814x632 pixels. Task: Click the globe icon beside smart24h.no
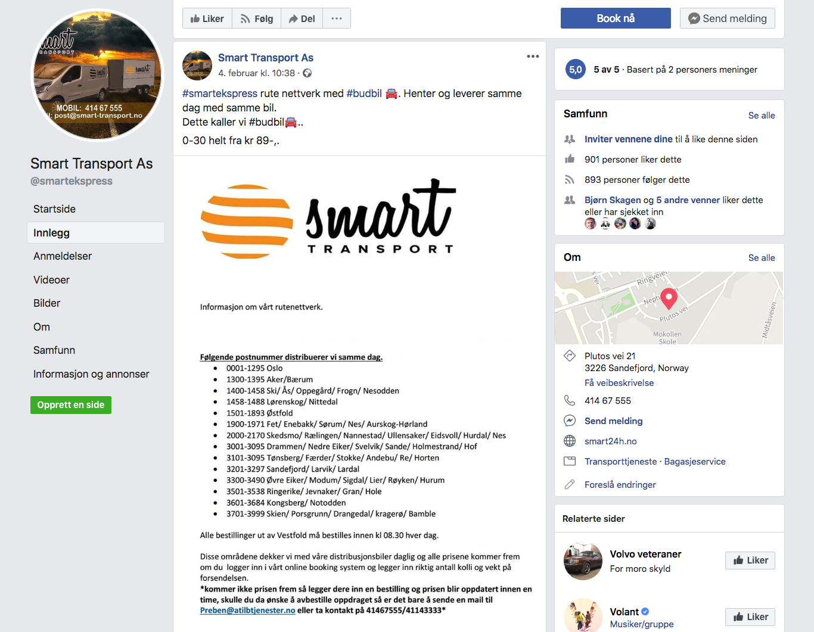click(x=570, y=441)
